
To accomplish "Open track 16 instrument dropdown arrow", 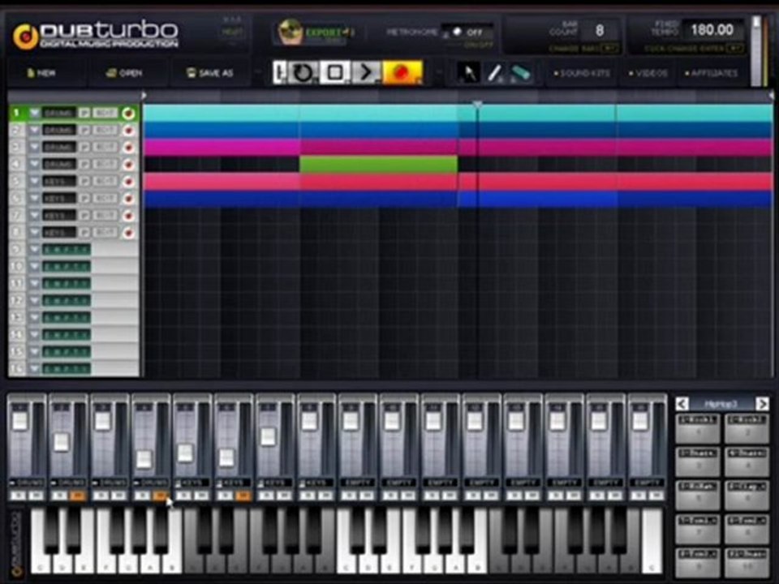I will 34,368.
